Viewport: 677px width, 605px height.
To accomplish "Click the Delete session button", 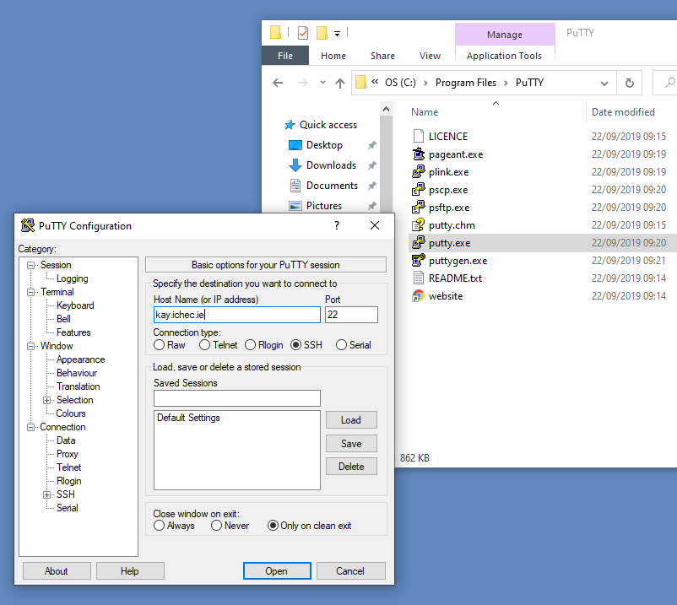I will tap(351, 467).
